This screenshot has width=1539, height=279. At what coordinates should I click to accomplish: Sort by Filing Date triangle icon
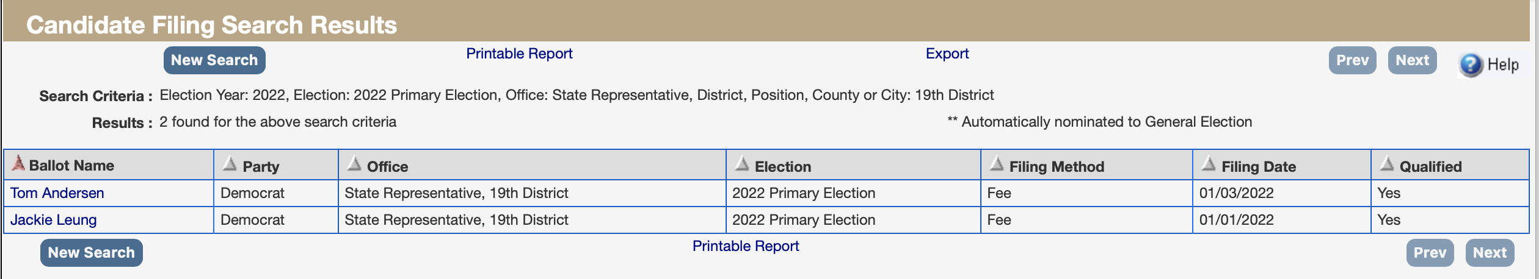(x=1209, y=163)
